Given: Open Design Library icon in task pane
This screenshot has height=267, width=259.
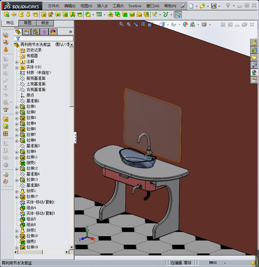Looking at the screenshot, I should (x=254, y=50).
